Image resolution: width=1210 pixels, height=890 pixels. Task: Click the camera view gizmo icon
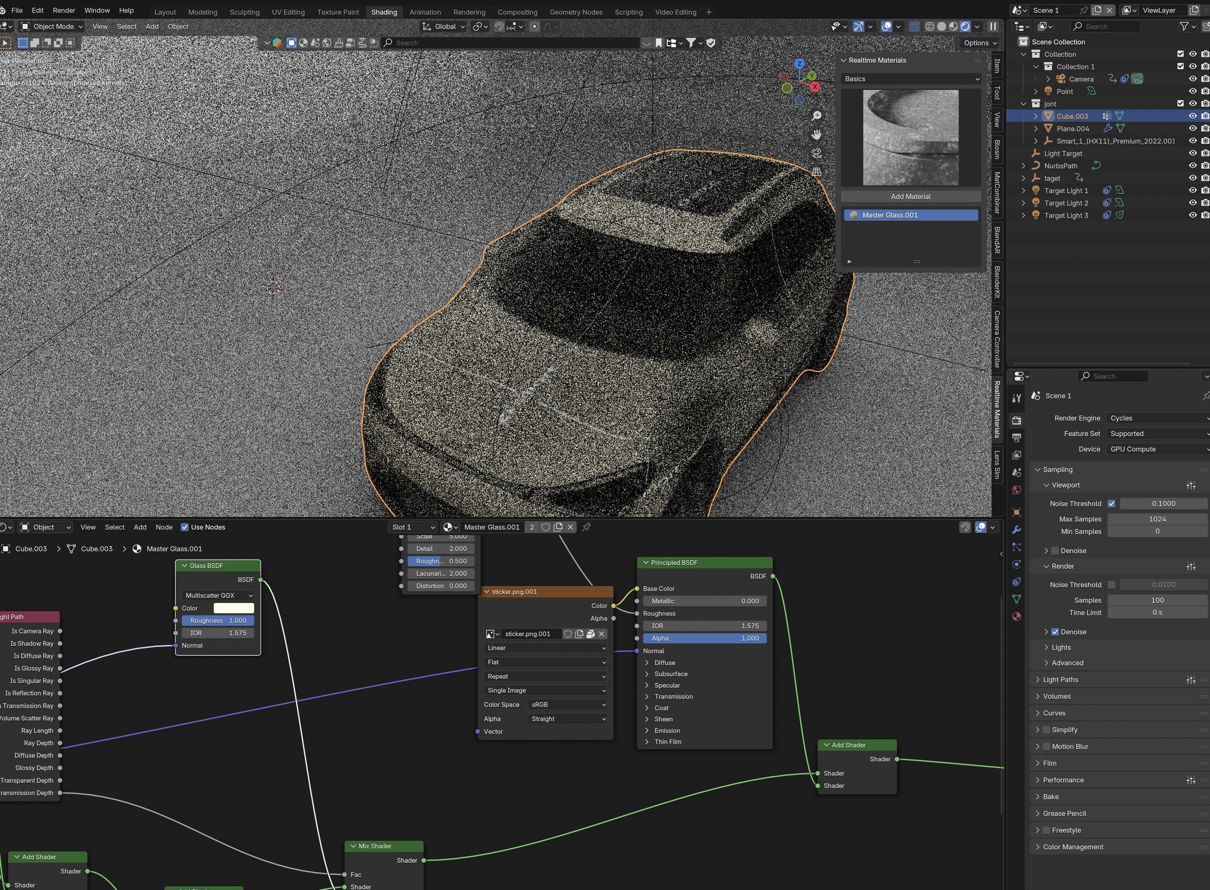pyautogui.click(x=817, y=153)
